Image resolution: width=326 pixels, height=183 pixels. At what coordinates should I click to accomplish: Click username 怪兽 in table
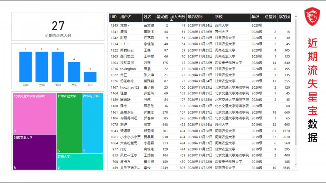(123, 94)
